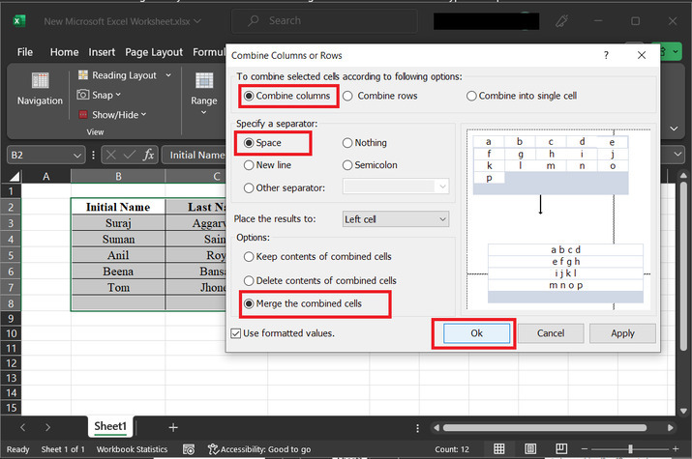Select the Combine rows option
Image resolution: width=692 pixels, height=459 pixels.
point(350,96)
